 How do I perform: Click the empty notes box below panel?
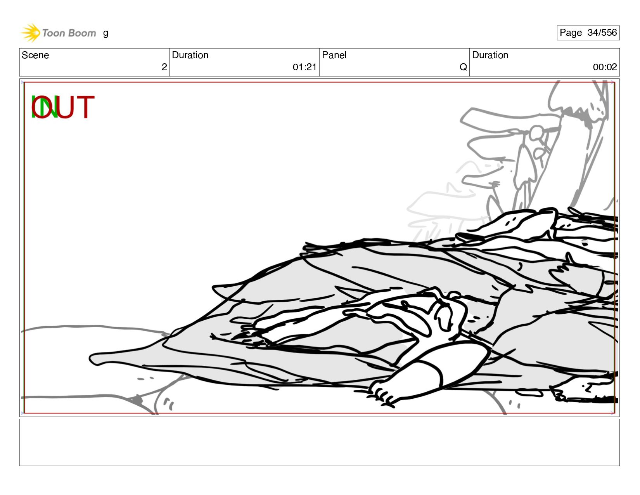coord(319,442)
